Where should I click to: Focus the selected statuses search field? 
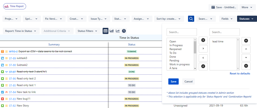[x=225, y=32]
